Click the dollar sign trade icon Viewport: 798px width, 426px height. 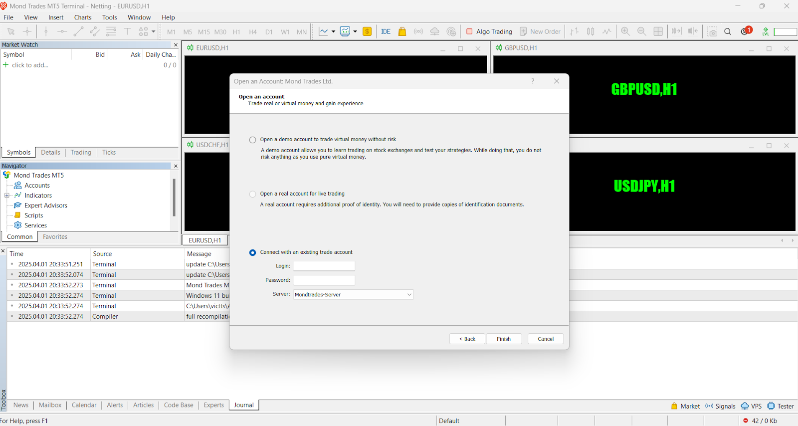pos(367,31)
